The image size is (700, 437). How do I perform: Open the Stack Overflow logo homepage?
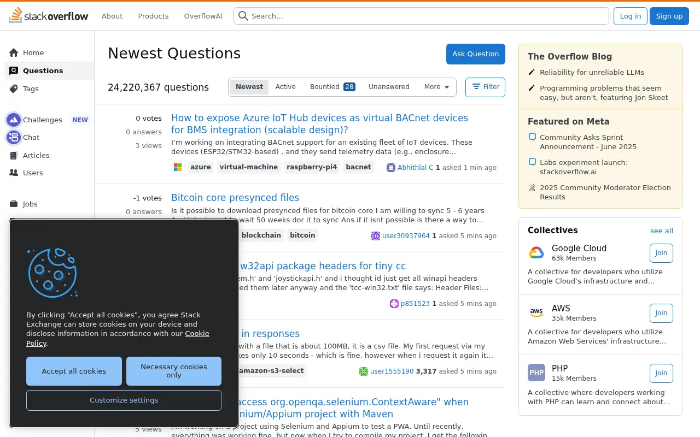pyautogui.click(x=48, y=15)
